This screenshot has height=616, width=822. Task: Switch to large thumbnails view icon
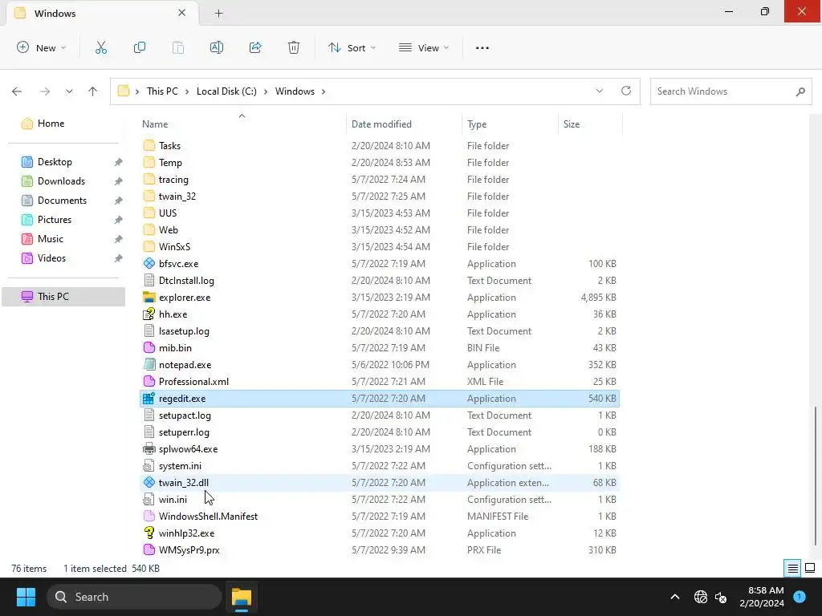pyautogui.click(x=810, y=569)
